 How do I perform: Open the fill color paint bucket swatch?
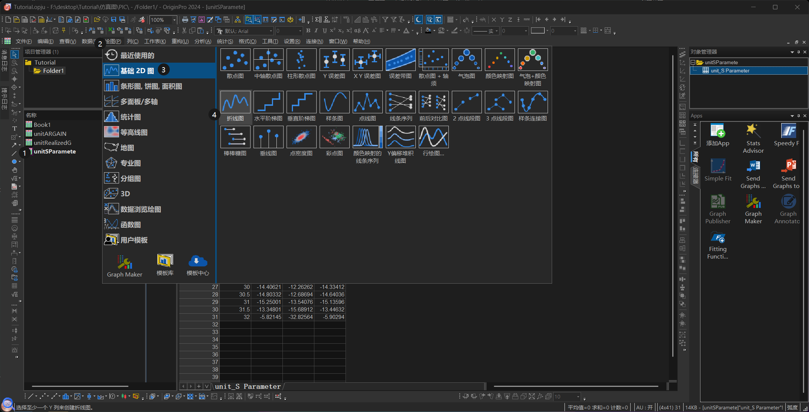click(428, 31)
